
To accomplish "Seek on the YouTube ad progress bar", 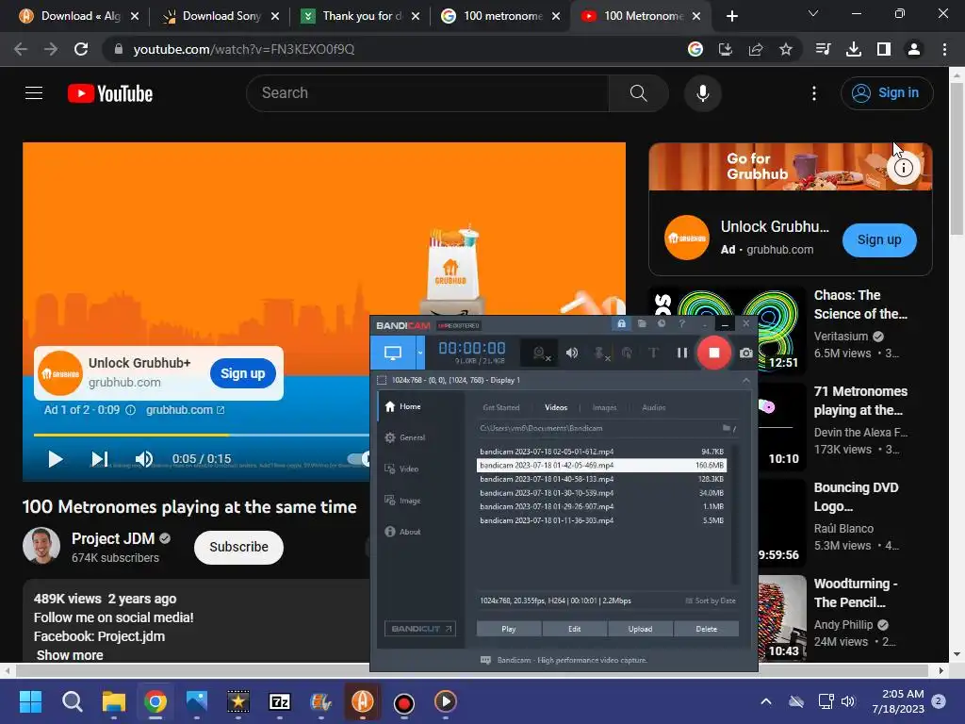I will click(x=202, y=435).
